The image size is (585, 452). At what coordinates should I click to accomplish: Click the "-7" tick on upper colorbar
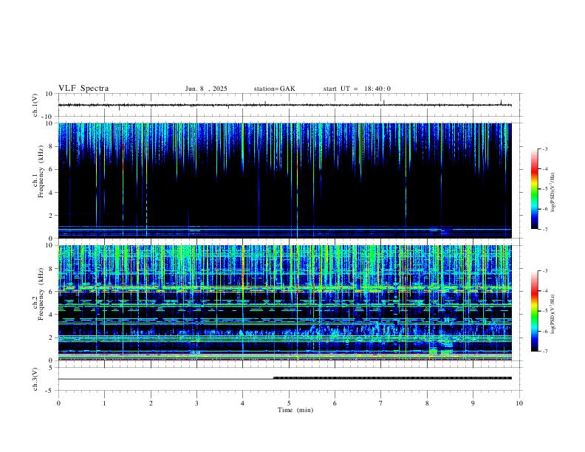click(544, 229)
